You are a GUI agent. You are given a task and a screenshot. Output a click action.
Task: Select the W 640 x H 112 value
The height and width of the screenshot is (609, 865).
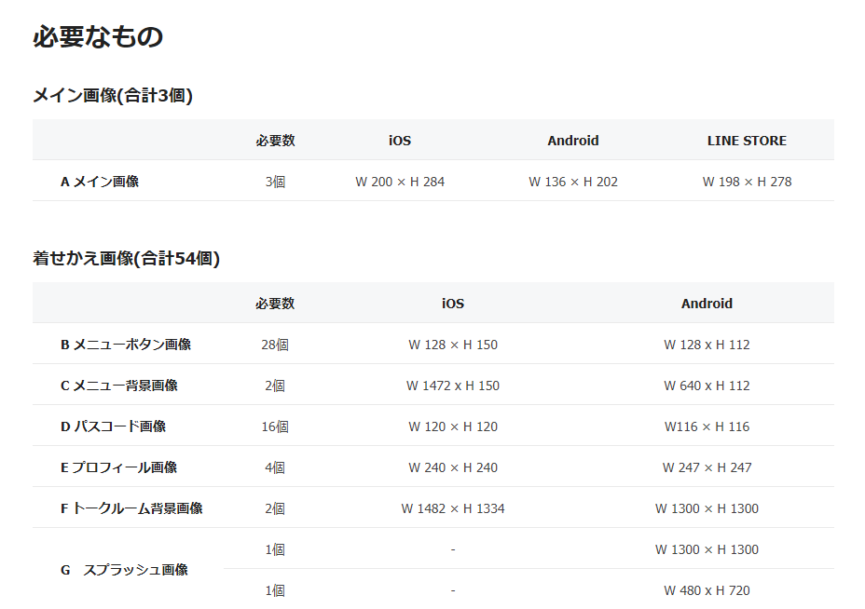[x=707, y=386]
